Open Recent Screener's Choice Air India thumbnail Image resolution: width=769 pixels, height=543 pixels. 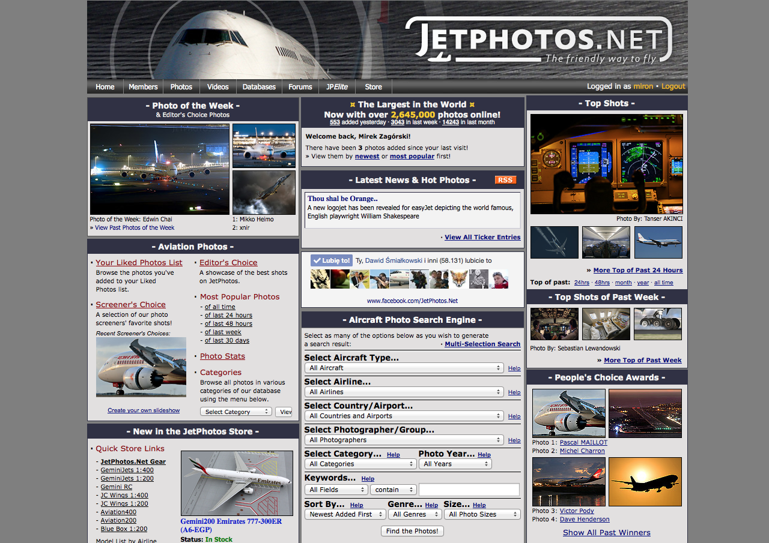141,367
